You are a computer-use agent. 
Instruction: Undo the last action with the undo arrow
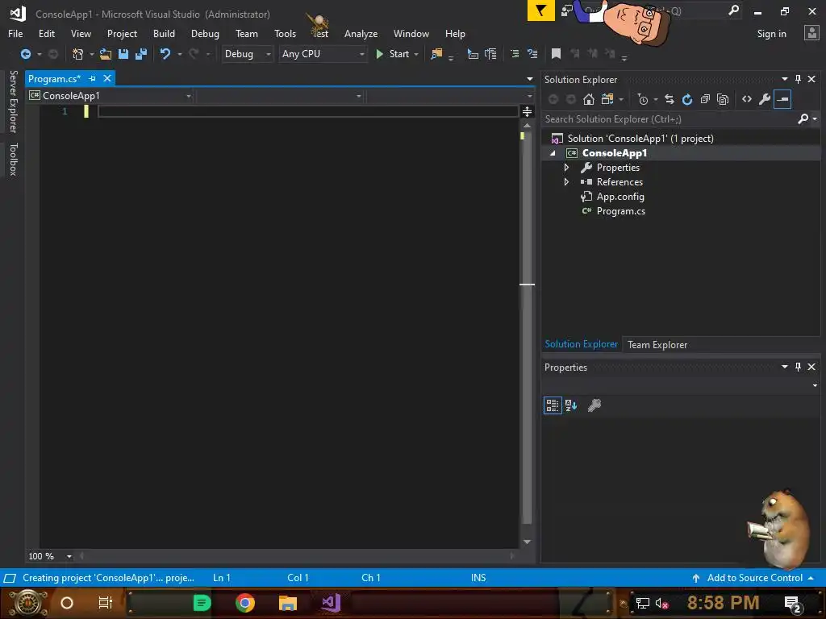(165, 54)
